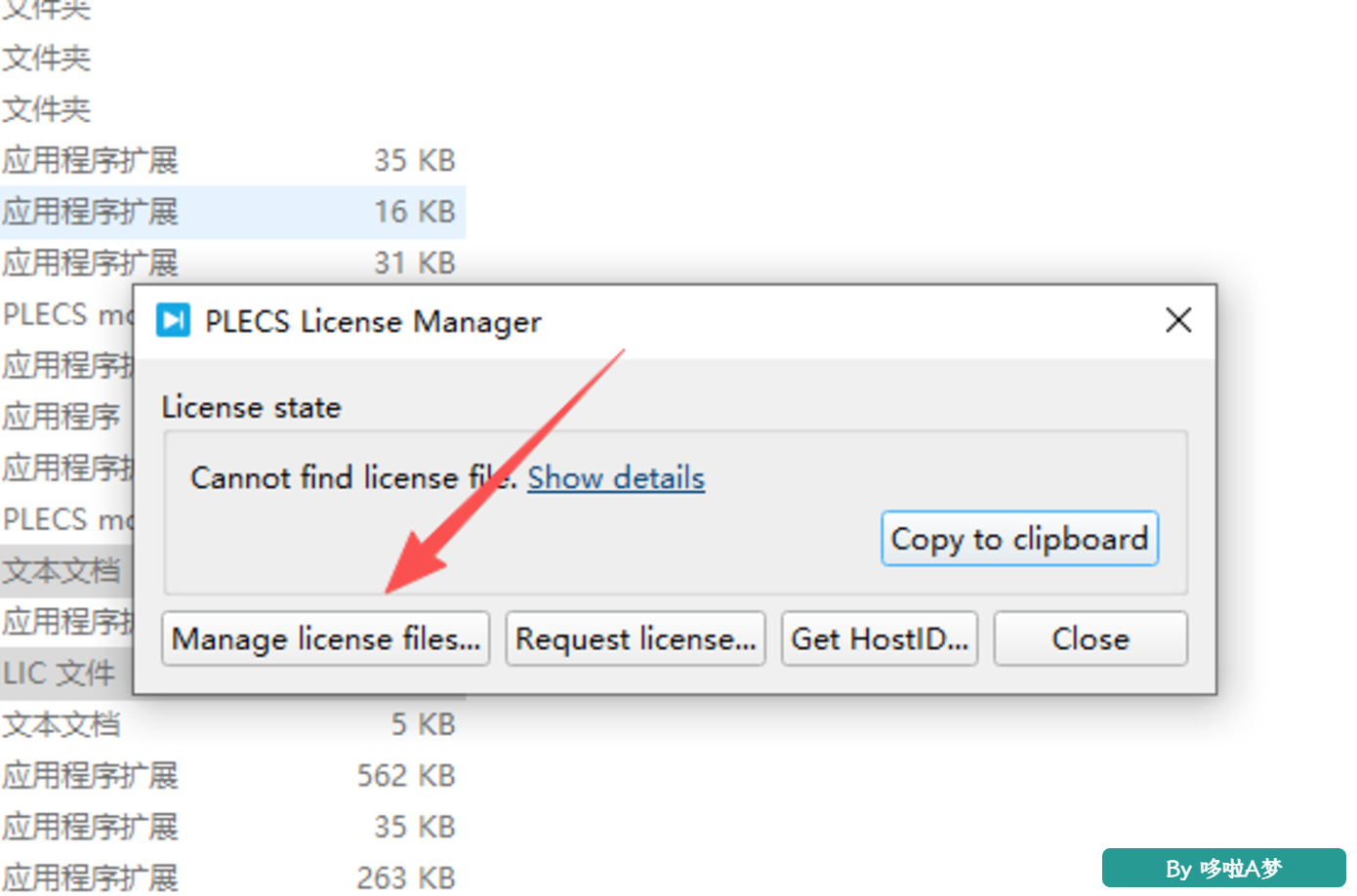Select the "16 KB" size cell in the file list
The height and width of the screenshot is (896, 1357).
point(415,212)
